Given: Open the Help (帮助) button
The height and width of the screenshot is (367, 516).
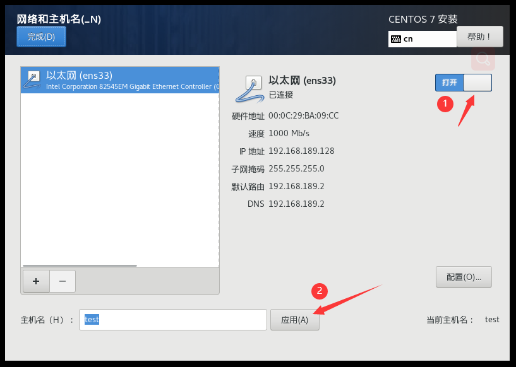Looking at the screenshot, I should [x=480, y=37].
